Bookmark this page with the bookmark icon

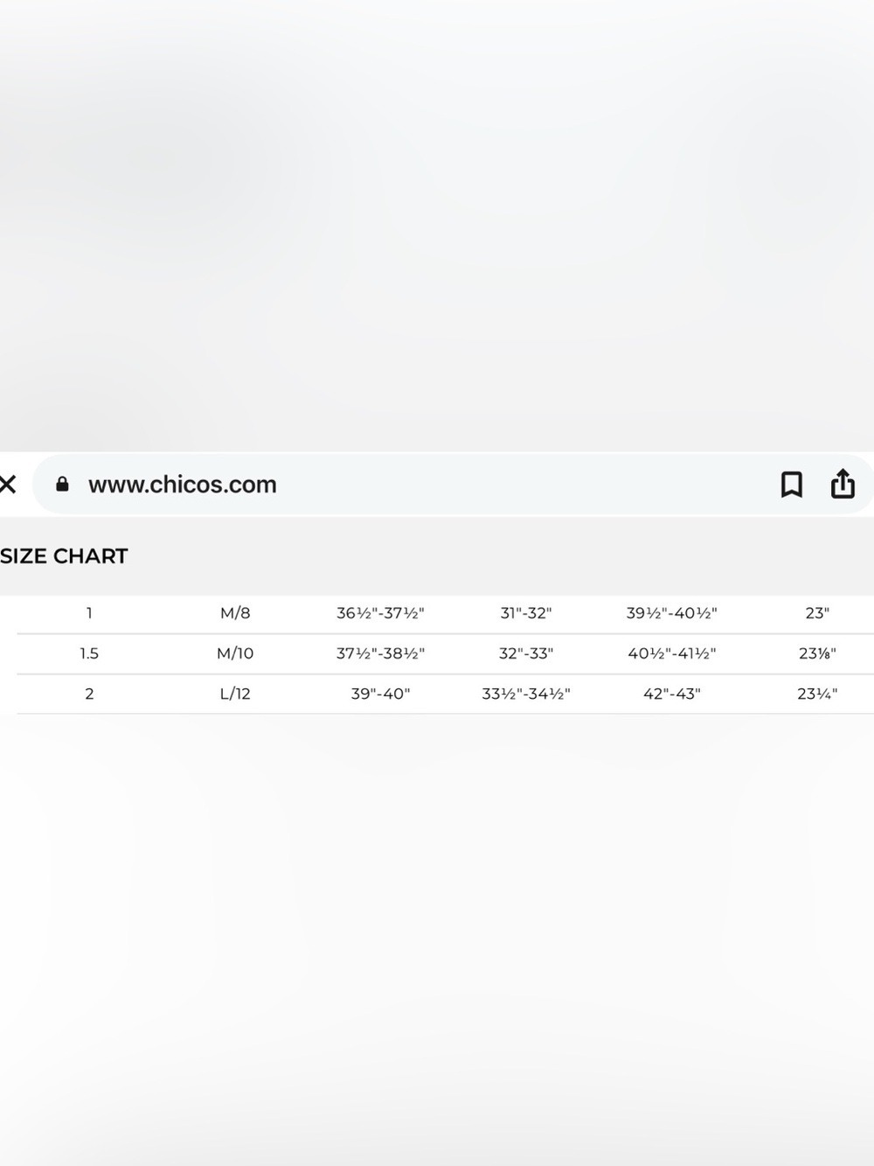(791, 484)
